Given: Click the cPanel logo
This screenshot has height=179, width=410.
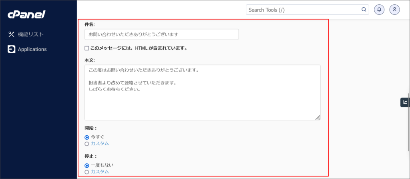Looking at the screenshot, I should [26, 15].
